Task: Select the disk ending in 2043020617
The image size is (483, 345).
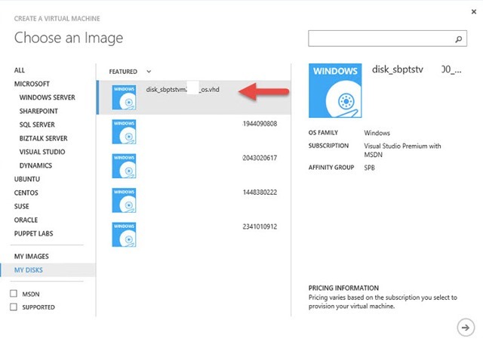Action: 260,158
